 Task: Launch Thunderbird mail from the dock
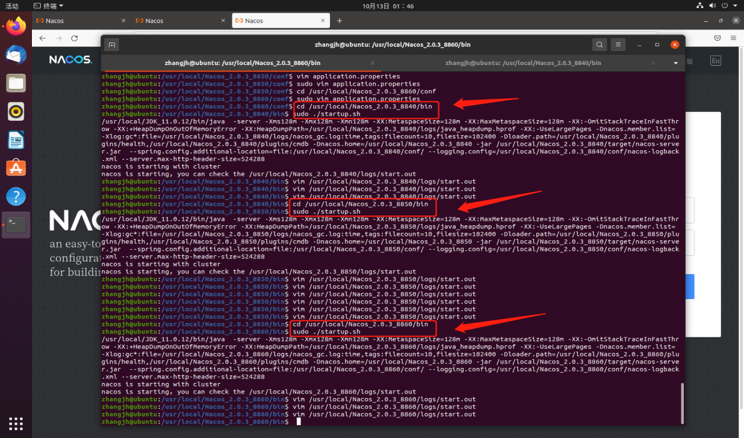(16, 54)
